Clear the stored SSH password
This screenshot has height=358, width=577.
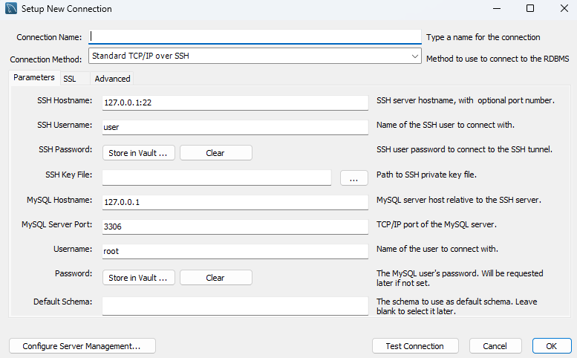tap(215, 153)
